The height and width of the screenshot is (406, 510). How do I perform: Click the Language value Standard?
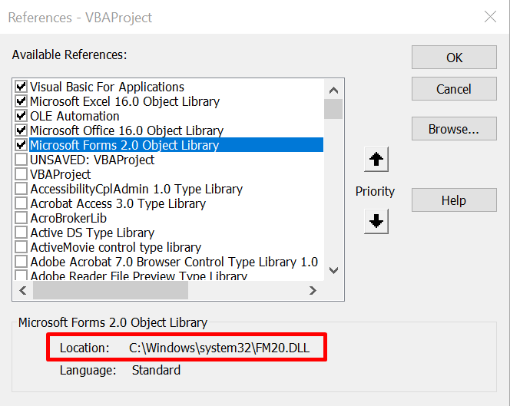(156, 370)
